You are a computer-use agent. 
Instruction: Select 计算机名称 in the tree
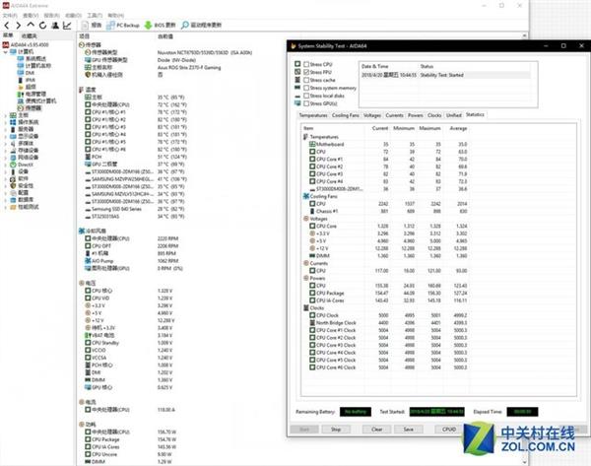(34, 66)
